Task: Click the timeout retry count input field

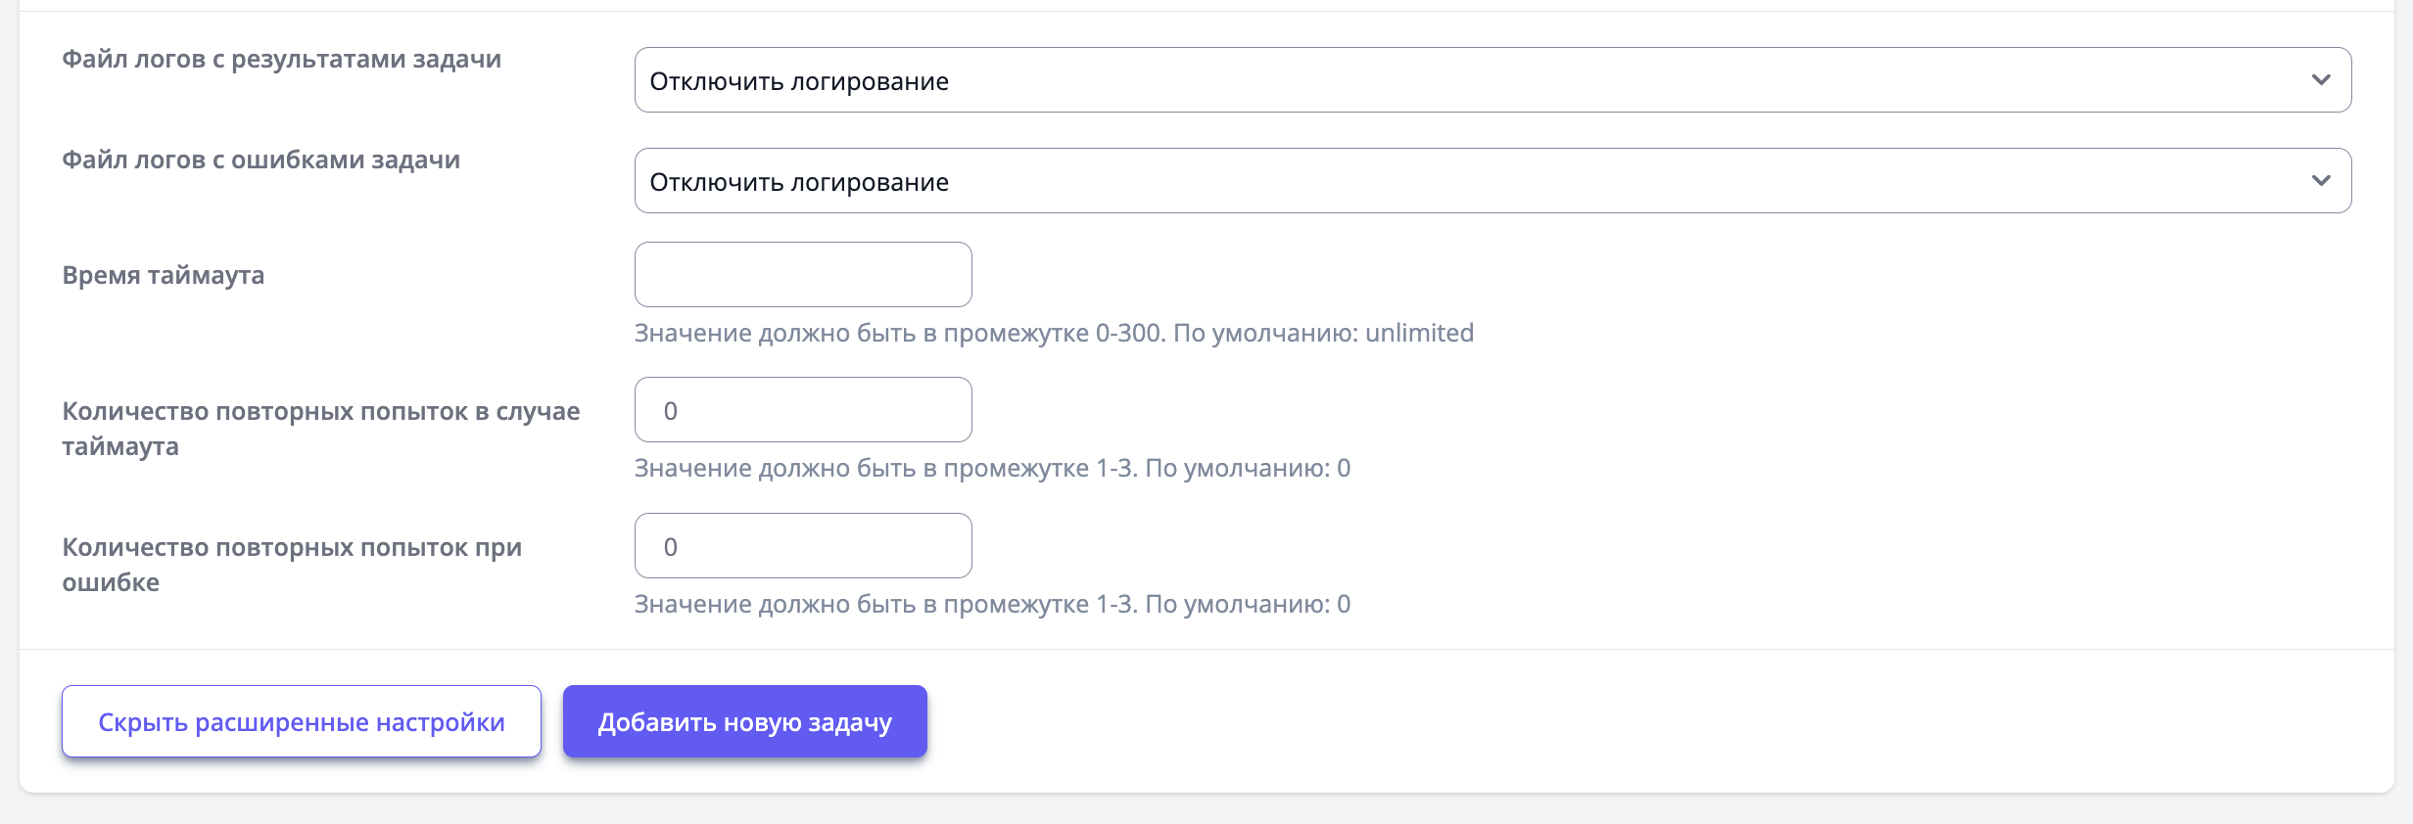Action: coord(803,410)
